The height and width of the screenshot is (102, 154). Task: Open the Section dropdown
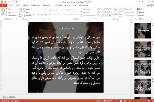tap(27, 16)
